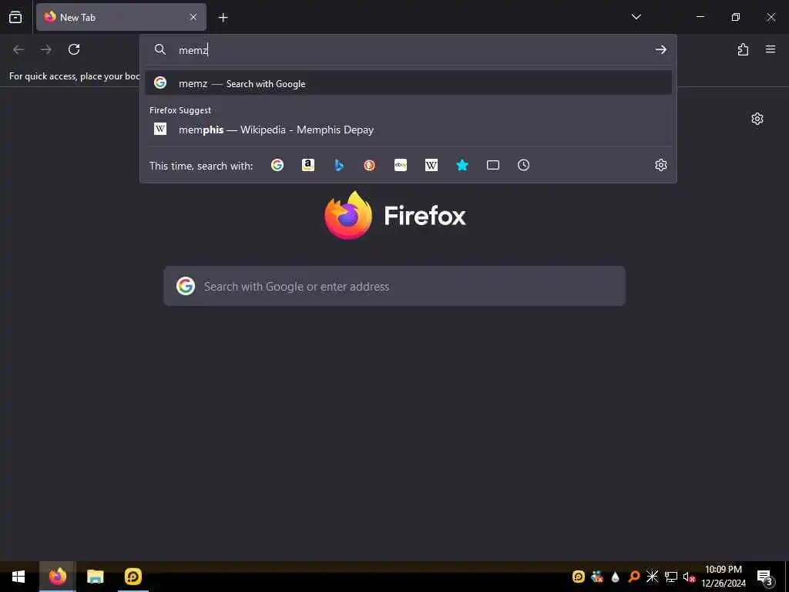
Task: Close the New Tab tab
Action: (x=193, y=17)
